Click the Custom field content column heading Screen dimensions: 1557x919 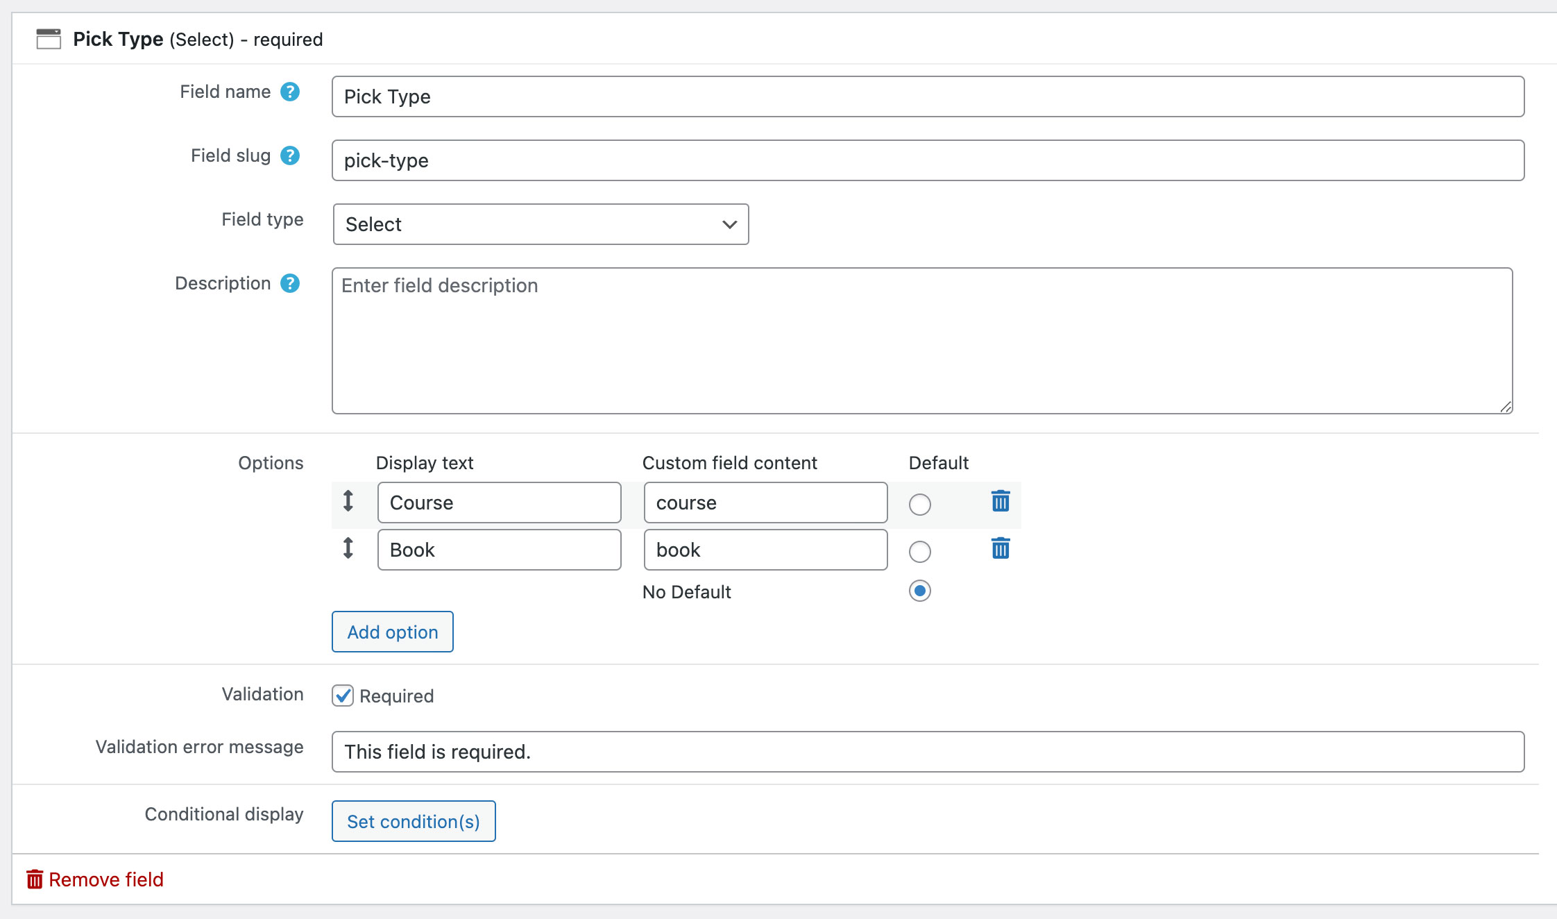tap(730, 463)
